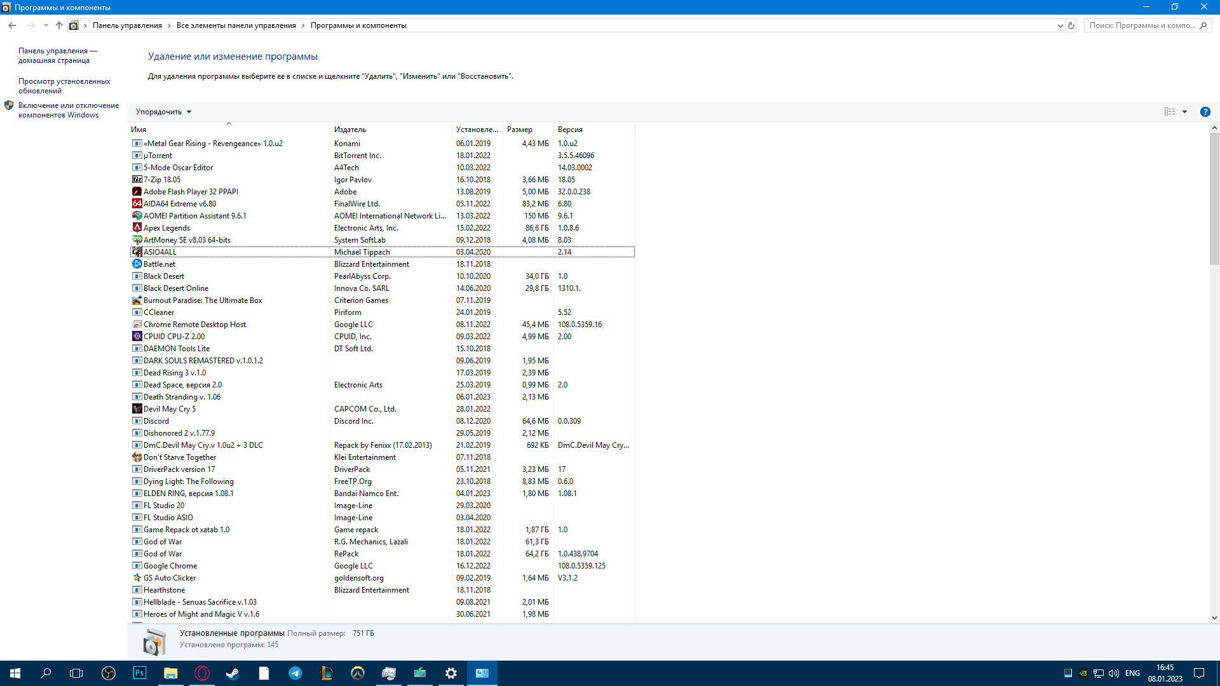Screen dimensions: 1220x686
Task: Sort by the Издатель column header
Action: pyautogui.click(x=391, y=130)
